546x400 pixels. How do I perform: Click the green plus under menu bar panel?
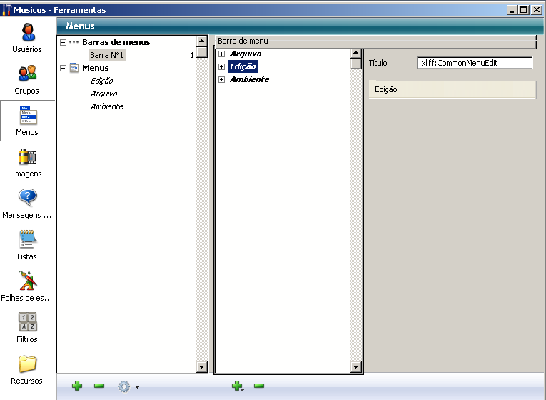tap(238, 386)
